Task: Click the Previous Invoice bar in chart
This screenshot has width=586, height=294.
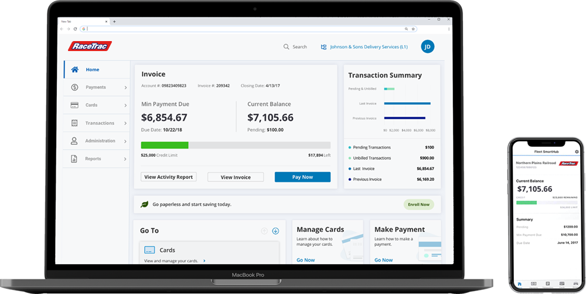Action: [x=405, y=118]
